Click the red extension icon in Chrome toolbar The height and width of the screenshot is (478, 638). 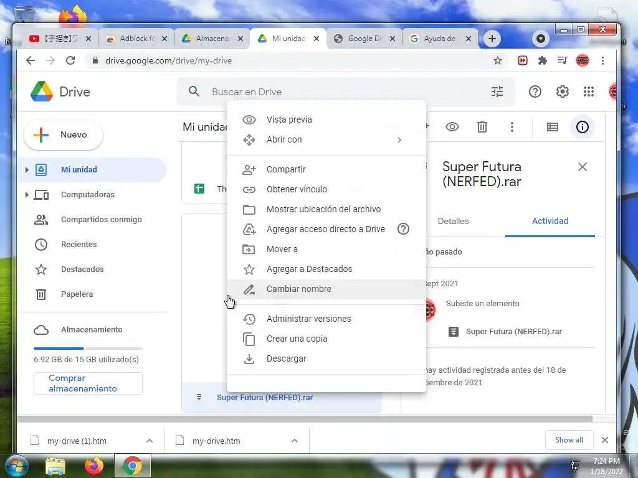523,60
